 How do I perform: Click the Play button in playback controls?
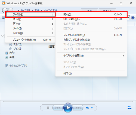(x=68, y=108)
